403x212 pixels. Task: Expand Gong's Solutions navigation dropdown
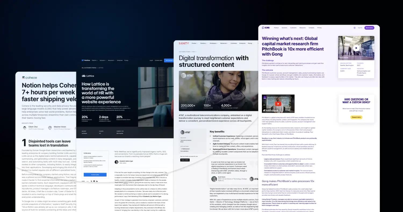(284, 28)
